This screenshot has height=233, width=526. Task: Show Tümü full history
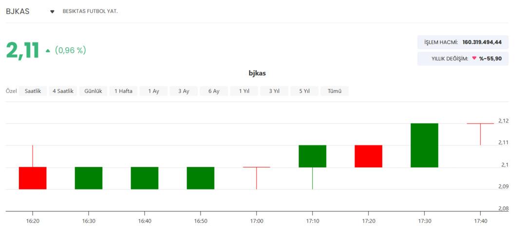click(x=335, y=91)
